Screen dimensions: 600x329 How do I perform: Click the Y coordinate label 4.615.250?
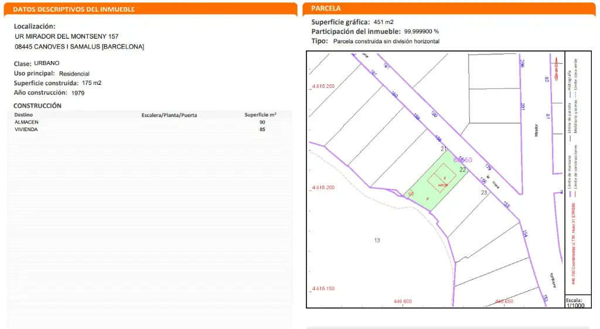(323, 87)
